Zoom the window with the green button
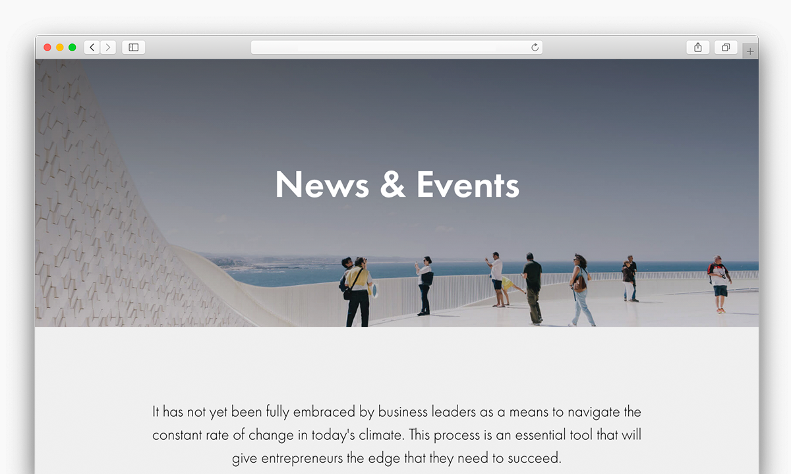The image size is (791, 474). 73,47
